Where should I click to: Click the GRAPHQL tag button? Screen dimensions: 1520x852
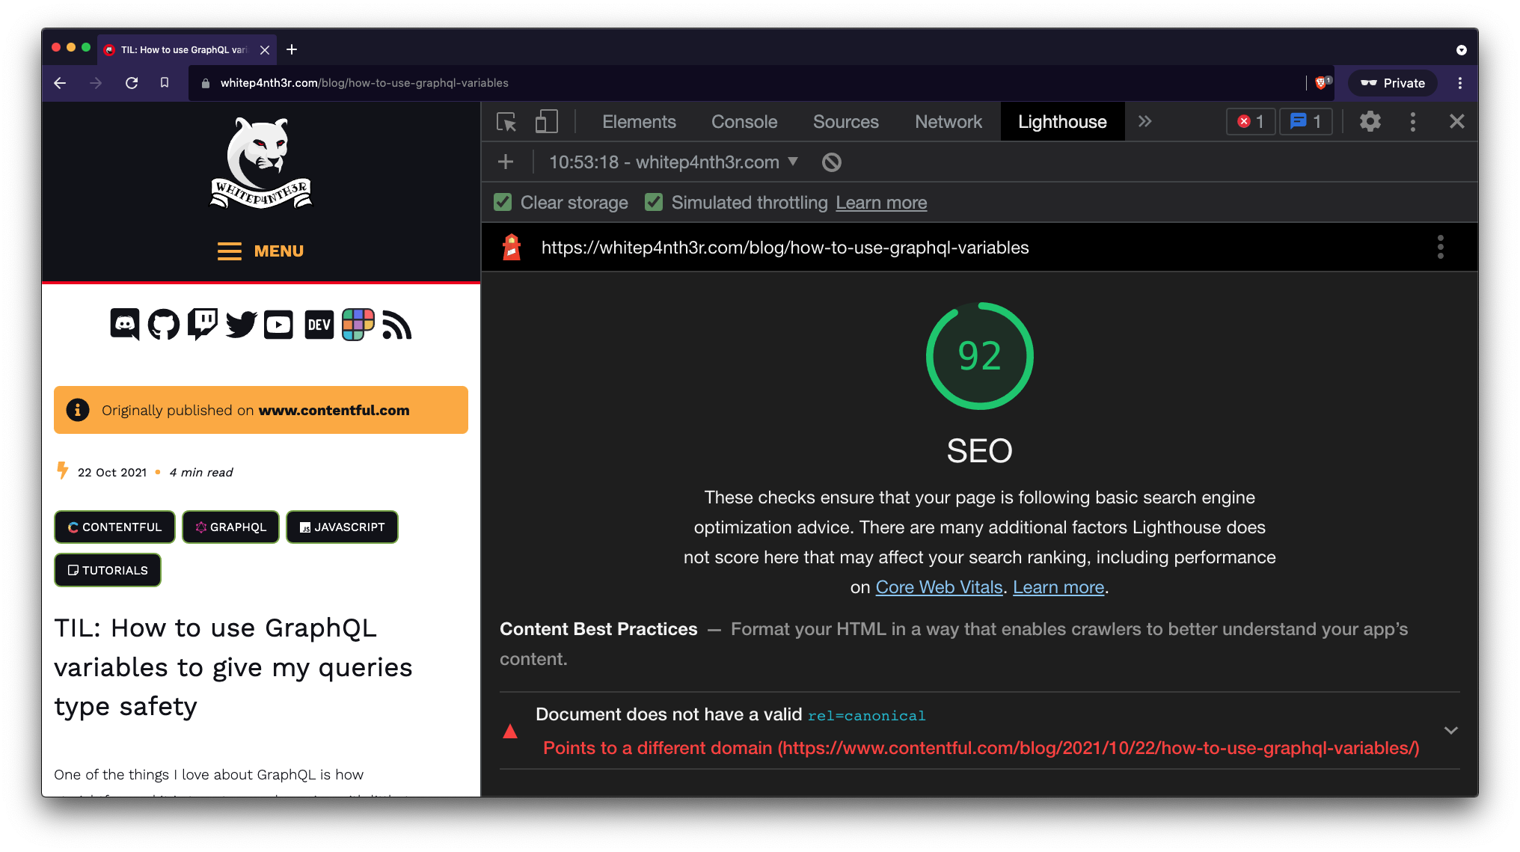click(230, 527)
